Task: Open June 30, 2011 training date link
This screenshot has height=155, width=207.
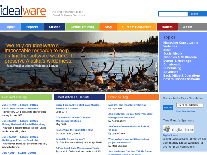Action: coord(20,137)
